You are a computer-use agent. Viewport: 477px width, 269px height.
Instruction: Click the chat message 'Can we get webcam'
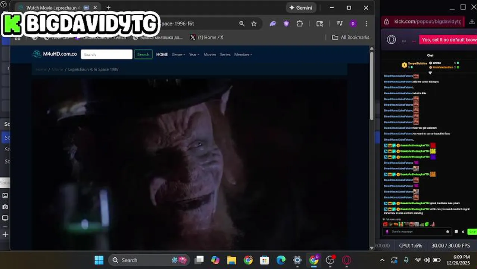[425, 128]
